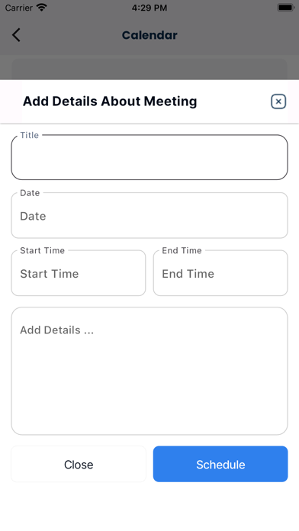The image size is (299, 531).
Task: Click the small Start Time border label
Action: 42,250
